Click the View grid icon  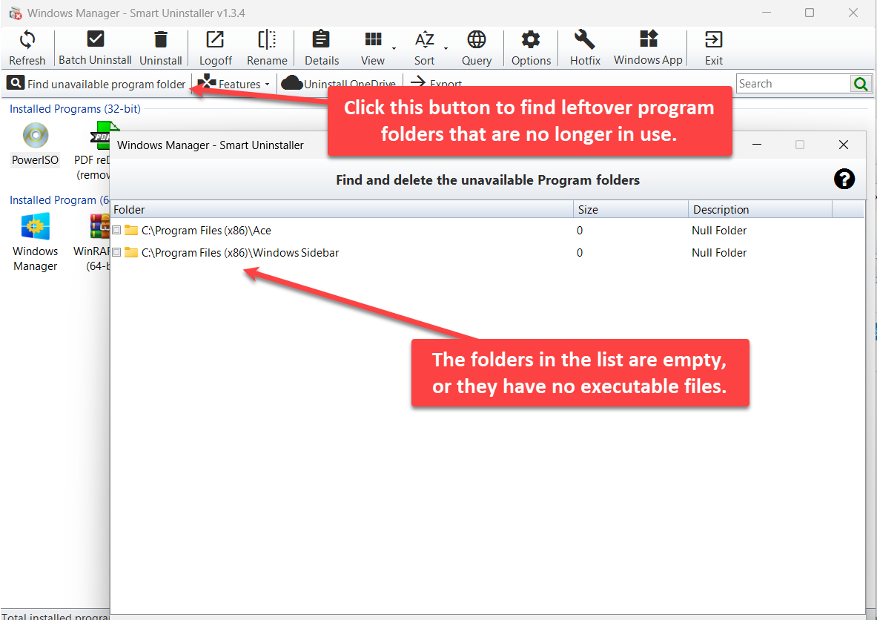click(x=372, y=39)
